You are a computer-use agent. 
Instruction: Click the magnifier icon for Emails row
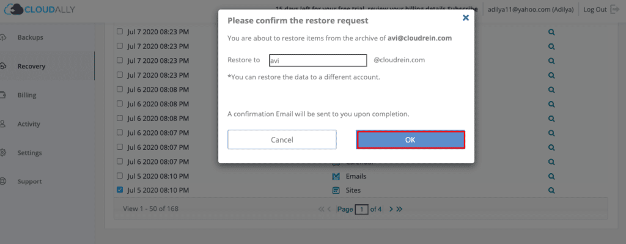tap(551, 176)
